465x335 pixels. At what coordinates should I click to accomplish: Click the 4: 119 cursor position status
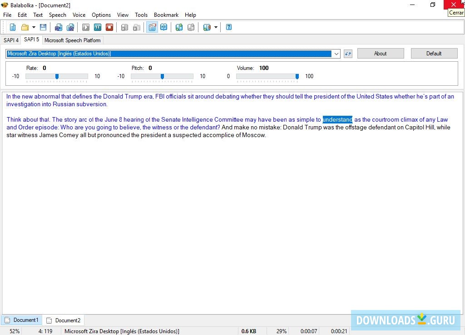45,331
